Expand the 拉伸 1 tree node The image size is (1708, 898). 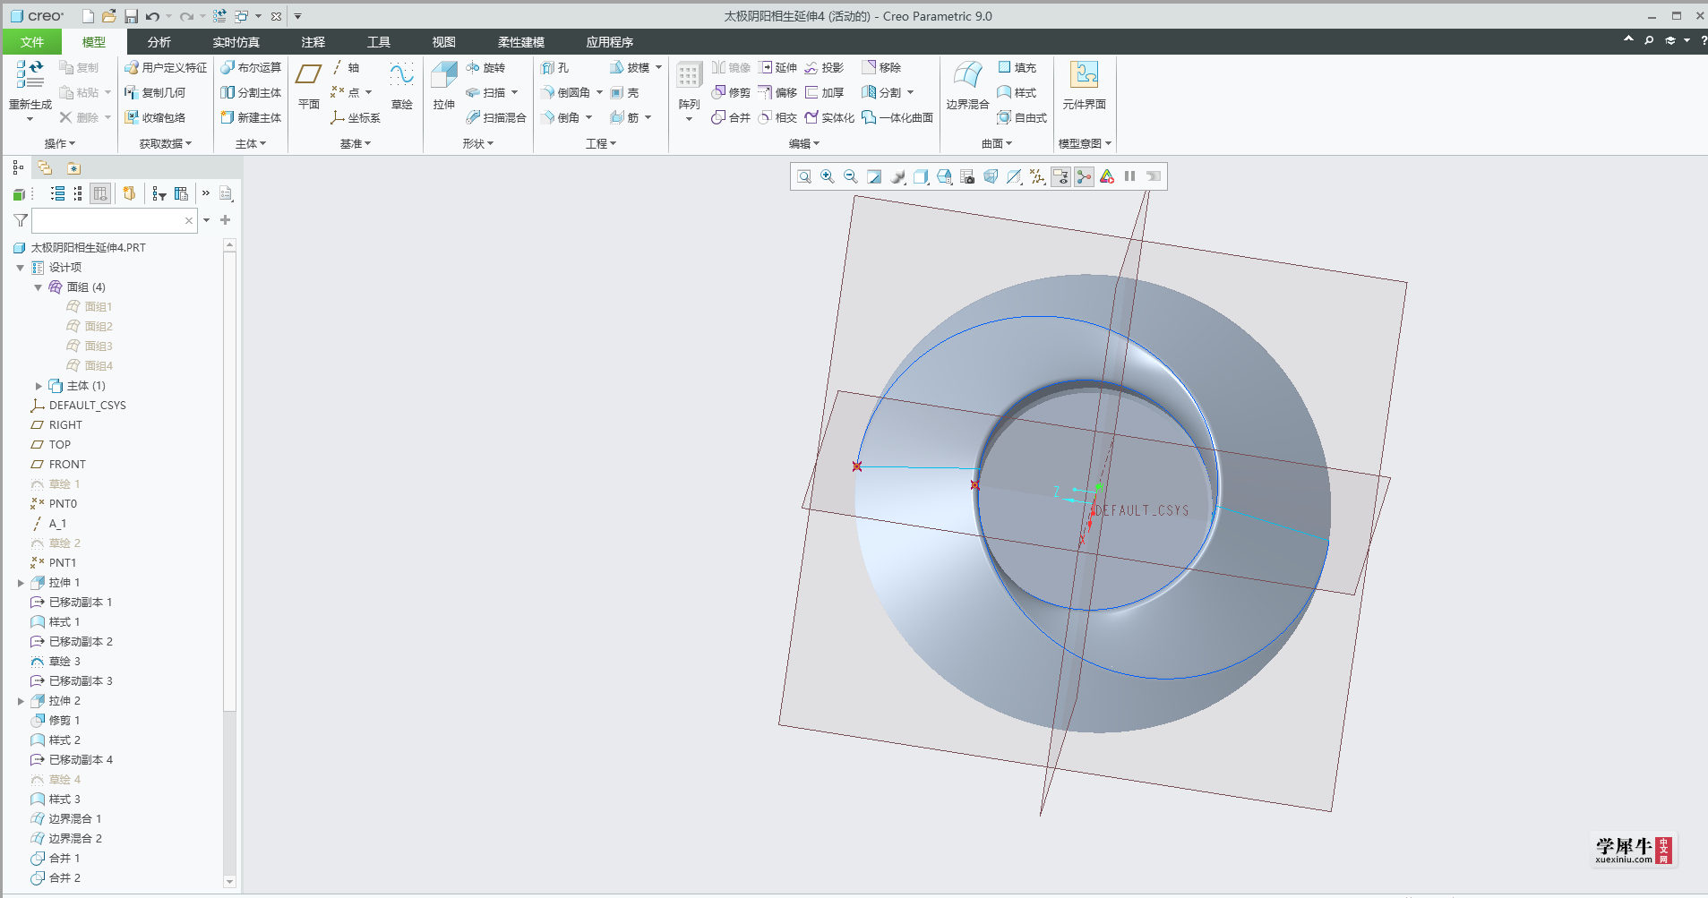pyautogui.click(x=21, y=583)
